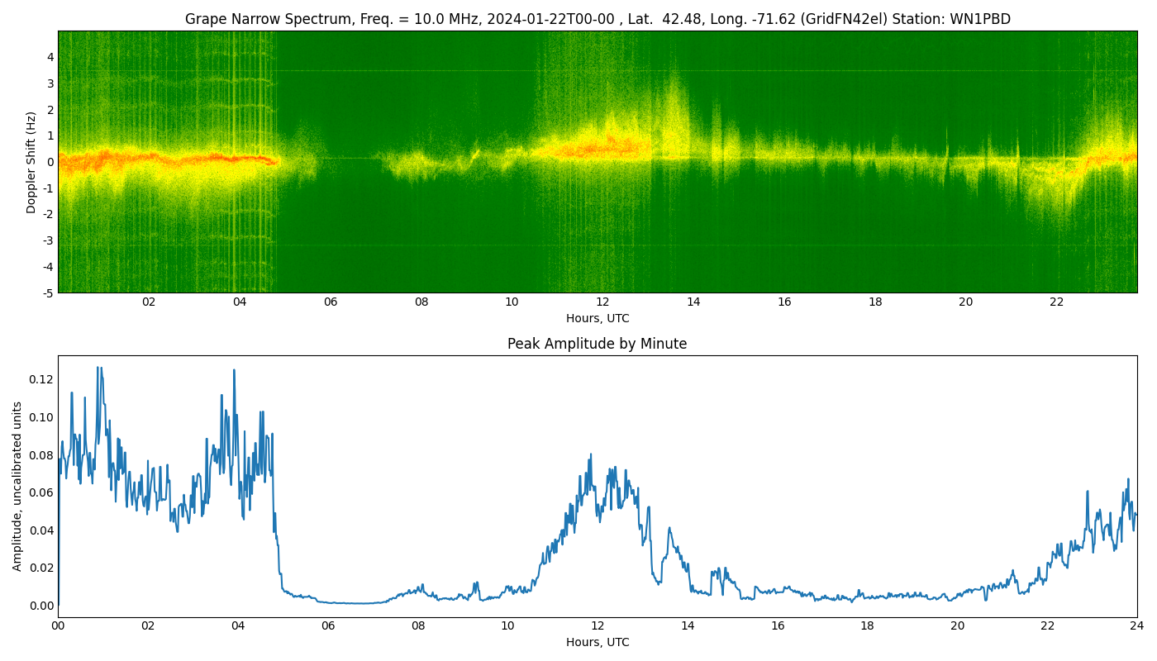Select the 22 hour tick under spectrogram
Screen dimensions: 1157x661
pyautogui.click(x=1056, y=302)
